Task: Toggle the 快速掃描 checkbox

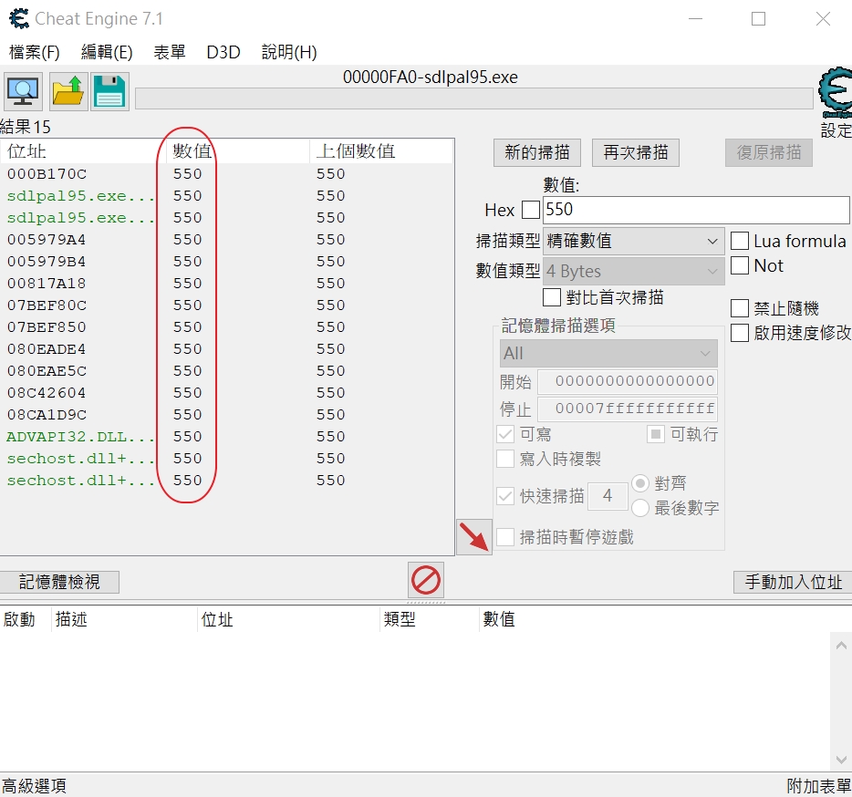Action: (x=505, y=495)
